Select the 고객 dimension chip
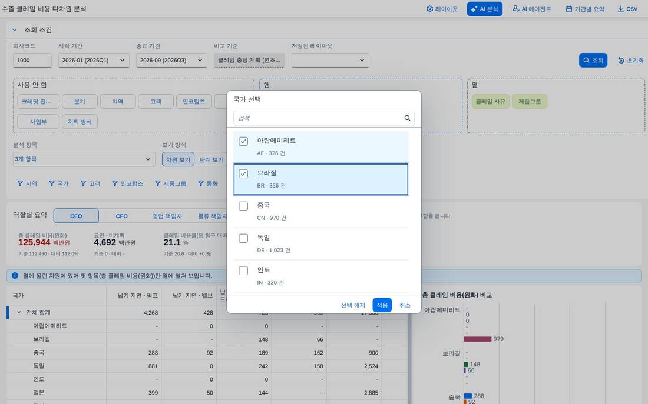This screenshot has height=404, width=648. tap(156, 102)
